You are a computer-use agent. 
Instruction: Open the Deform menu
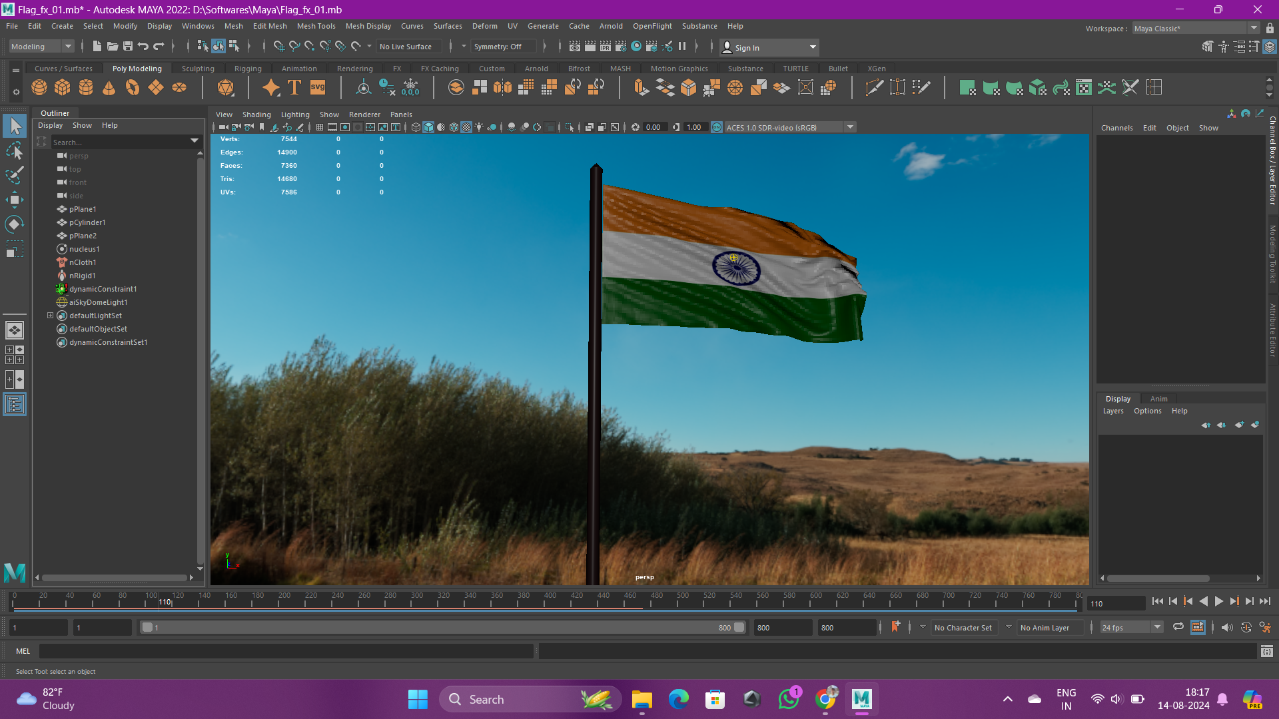(x=484, y=26)
